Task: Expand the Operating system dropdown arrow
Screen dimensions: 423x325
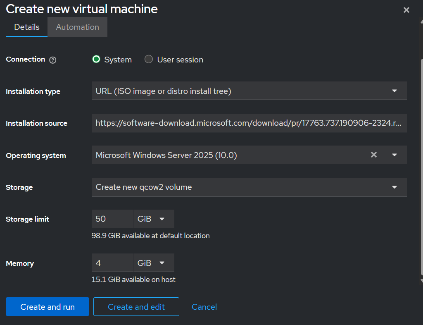Action: click(394, 155)
